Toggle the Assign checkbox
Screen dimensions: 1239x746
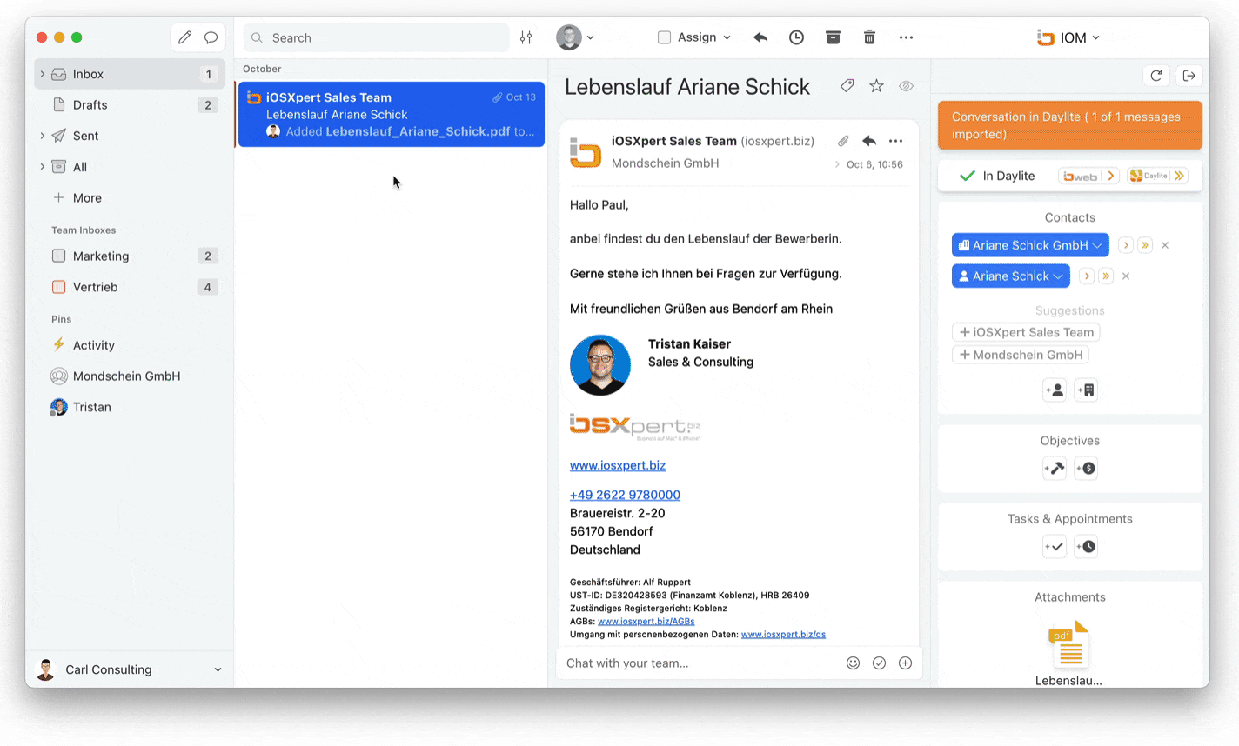665,37
